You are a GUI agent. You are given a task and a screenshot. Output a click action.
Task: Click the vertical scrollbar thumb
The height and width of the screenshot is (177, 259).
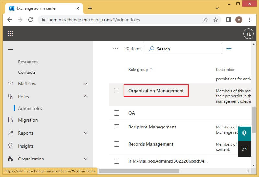(x=253, y=120)
